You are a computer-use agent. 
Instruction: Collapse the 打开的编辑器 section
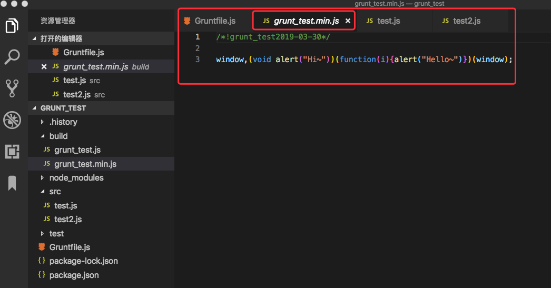(x=101, y=38)
